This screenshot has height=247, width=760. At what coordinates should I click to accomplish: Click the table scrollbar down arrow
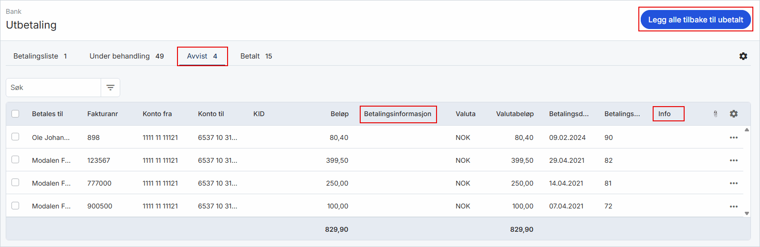pos(747,213)
